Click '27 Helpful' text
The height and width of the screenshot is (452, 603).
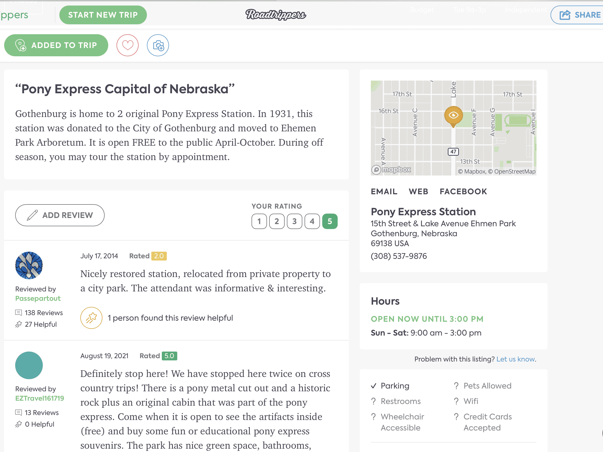pyautogui.click(x=41, y=324)
